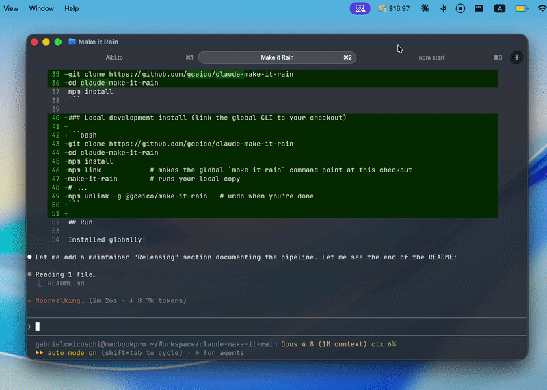The height and width of the screenshot is (390, 547).
Task: Click the 'Moonwalking…' progress status text
Action: pyautogui.click(x=59, y=300)
